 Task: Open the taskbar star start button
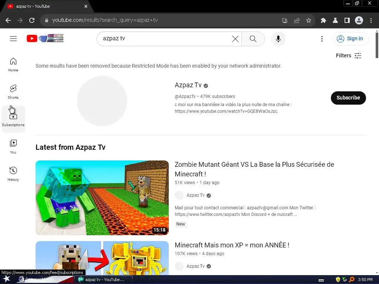(x=7, y=279)
